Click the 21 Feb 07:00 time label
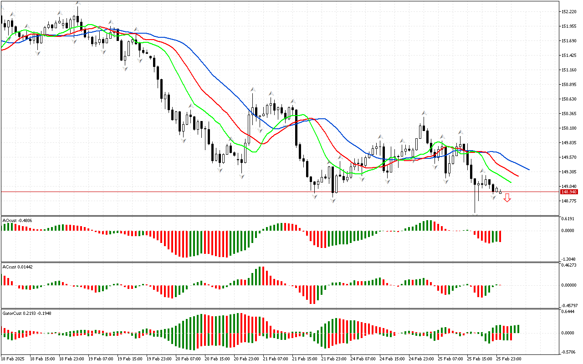The height and width of the screenshot is (364, 583). [275, 359]
